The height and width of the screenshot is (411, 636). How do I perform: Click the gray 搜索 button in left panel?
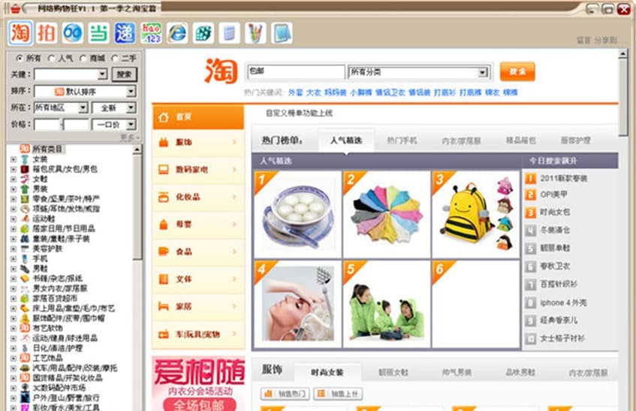[124, 74]
